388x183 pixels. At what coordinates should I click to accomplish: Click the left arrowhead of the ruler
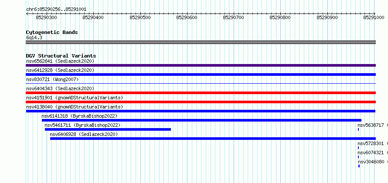click(x=27, y=14)
